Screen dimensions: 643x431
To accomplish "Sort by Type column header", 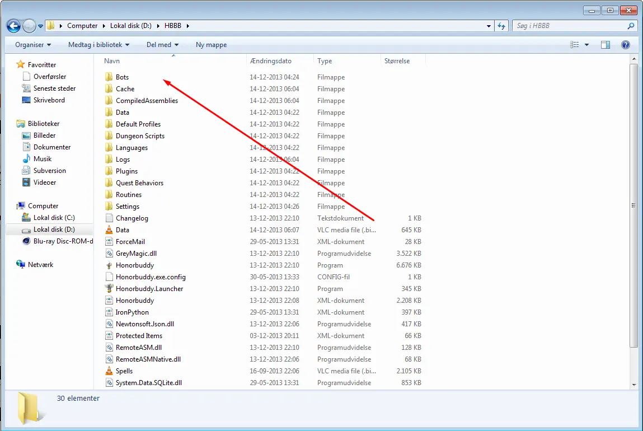I will tap(325, 60).
